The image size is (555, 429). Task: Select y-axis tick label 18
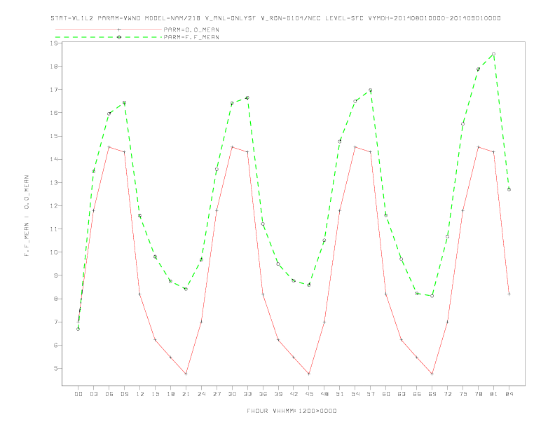coord(54,66)
